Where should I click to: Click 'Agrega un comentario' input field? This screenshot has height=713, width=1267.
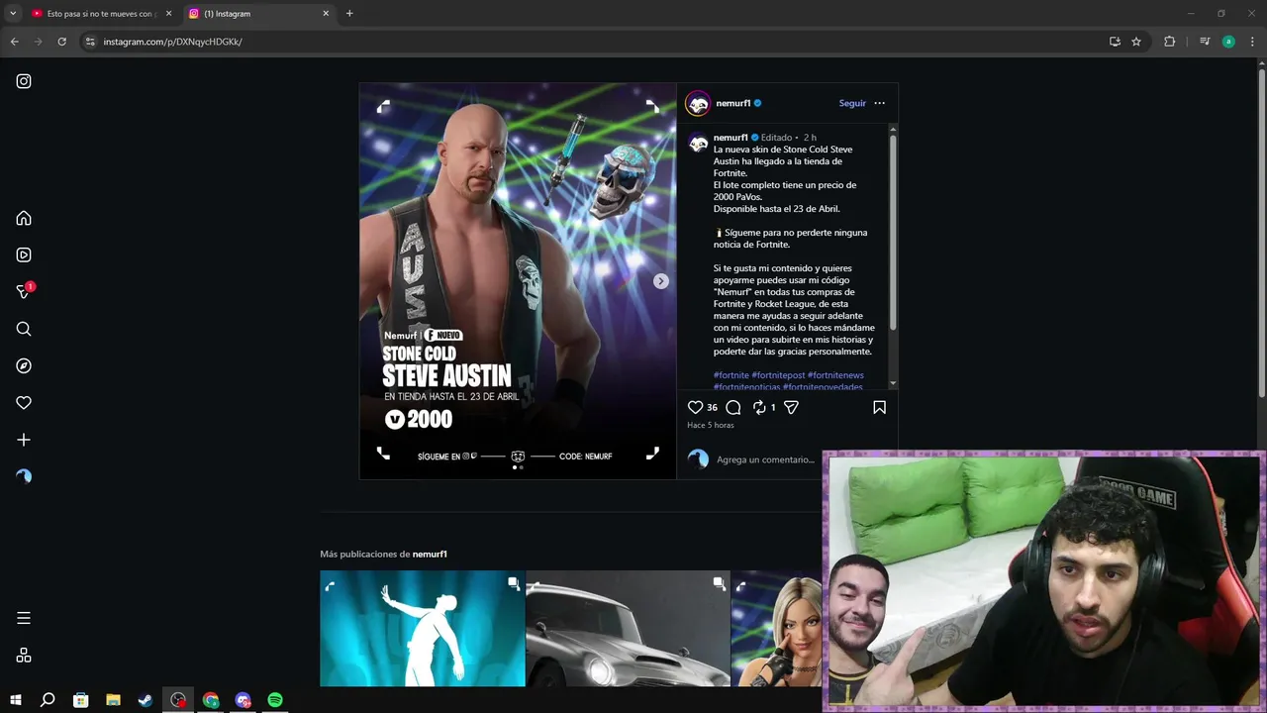[x=767, y=459]
